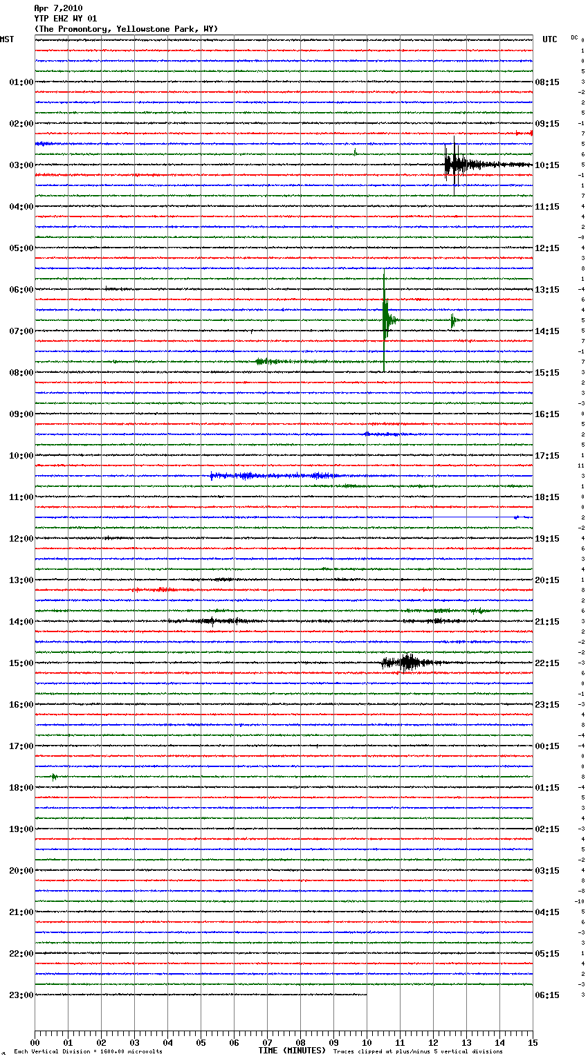Click the "15:15" UTC time label
The height and width of the screenshot is (1061, 588).
pos(547,373)
